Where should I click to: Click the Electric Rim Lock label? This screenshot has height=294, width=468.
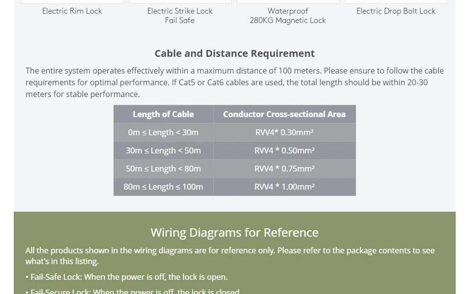72,11
